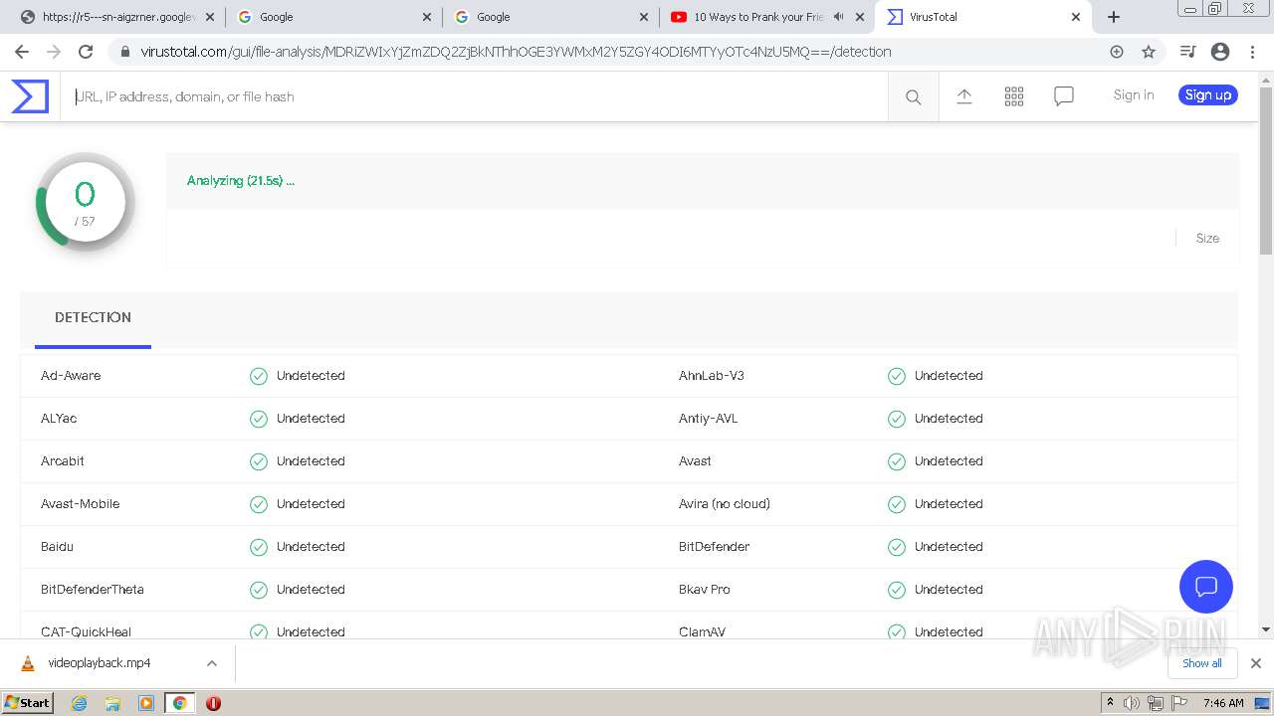Screen dimensions: 1274x716
Task: Click the Avast-Mobile engine name
Action: (x=80, y=504)
